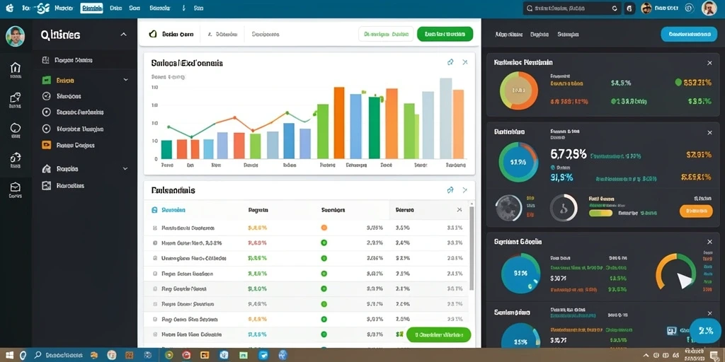Open the third tab in white tab bar
Image resolution: width=725 pixels, height=362 pixels.
[x=266, y=34]
